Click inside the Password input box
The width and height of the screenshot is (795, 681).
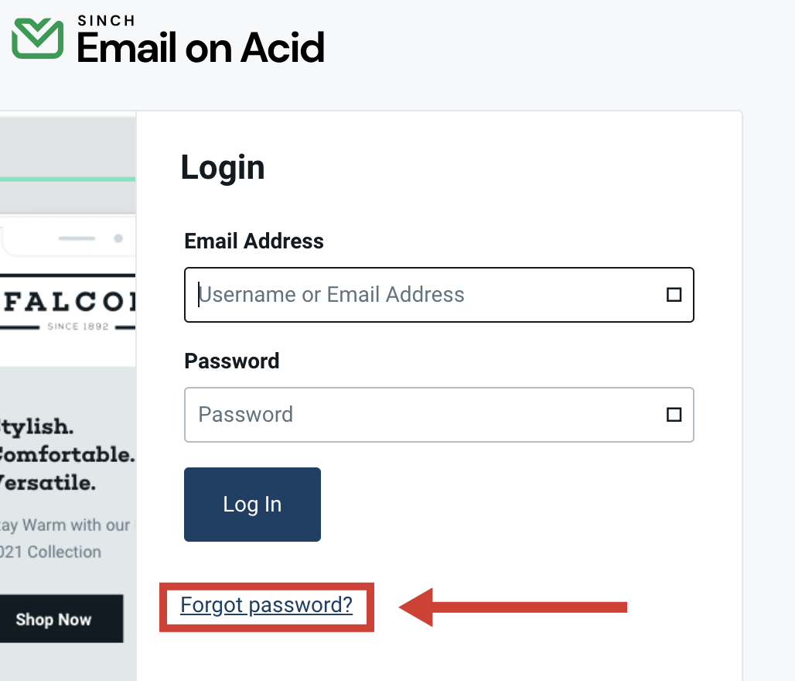click(x=387, y=415)
